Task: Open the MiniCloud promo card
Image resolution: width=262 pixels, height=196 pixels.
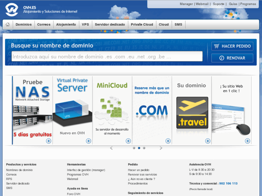Action: pos(112,110)
